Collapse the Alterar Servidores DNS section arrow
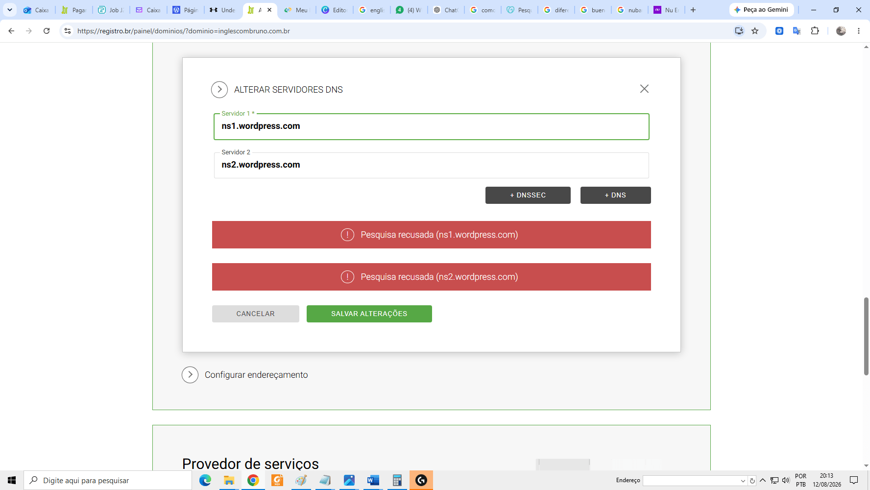The image size is (870, 490). click(219, 90)
